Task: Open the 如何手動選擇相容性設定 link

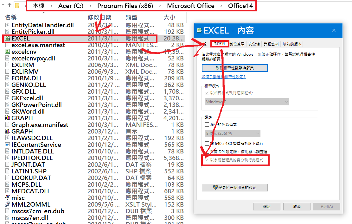Action: coord(224,77)
